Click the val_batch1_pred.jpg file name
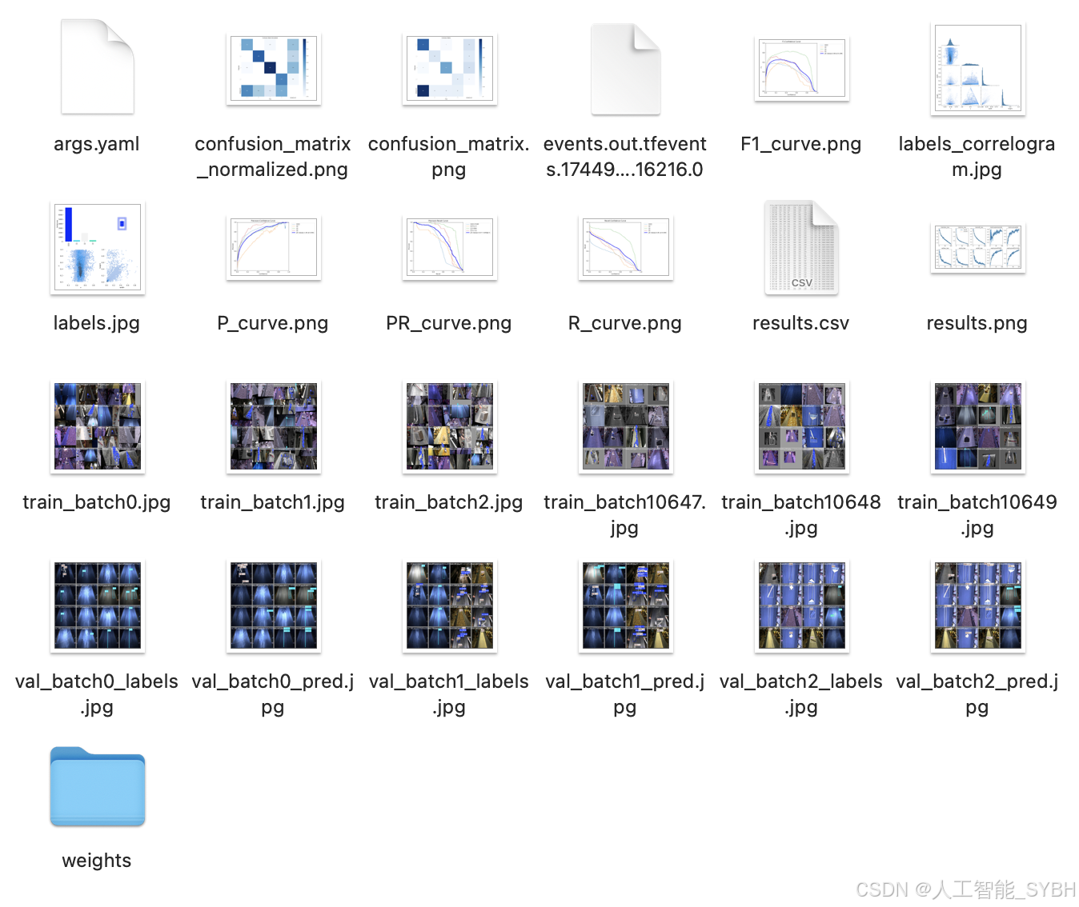This screenshot has height=907, width=1079. (625, 694)
